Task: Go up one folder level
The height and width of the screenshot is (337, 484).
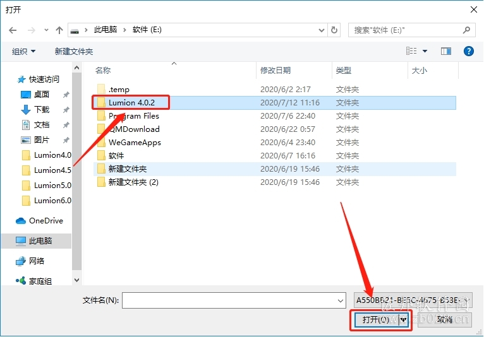Action: coord(59,30)
